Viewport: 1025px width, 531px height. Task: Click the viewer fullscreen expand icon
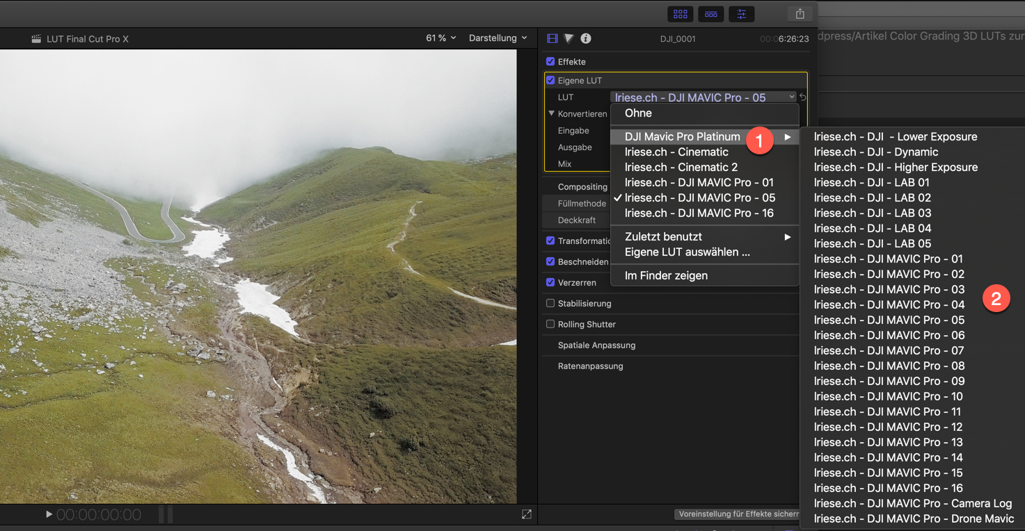527,514
